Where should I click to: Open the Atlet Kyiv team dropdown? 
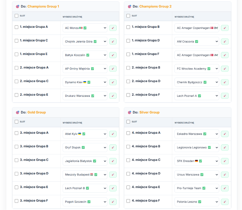point(85,134)
